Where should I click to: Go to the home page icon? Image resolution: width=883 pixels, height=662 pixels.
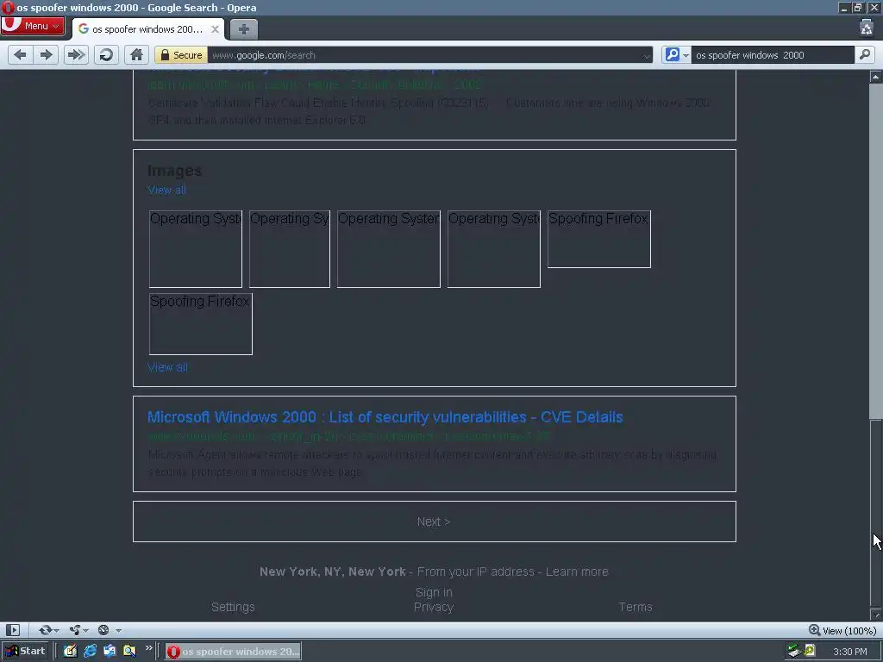(136, 54)
